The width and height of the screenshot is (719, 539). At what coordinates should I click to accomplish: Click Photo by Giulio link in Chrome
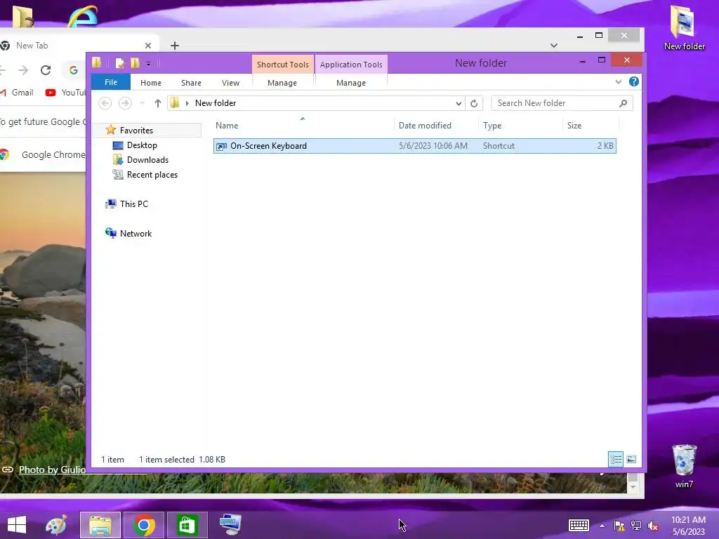pos(52,470)
